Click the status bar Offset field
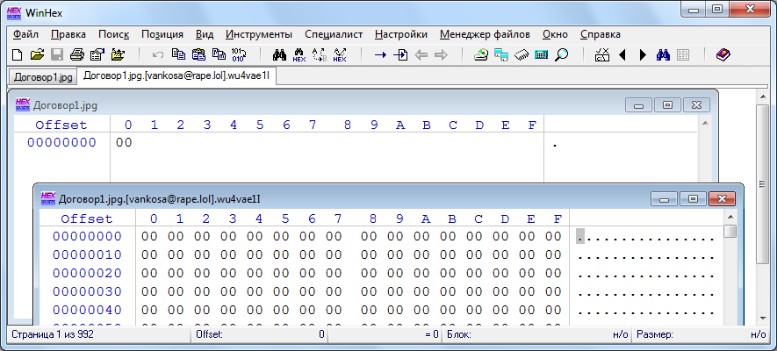777x351 pixels. (260, 334)
